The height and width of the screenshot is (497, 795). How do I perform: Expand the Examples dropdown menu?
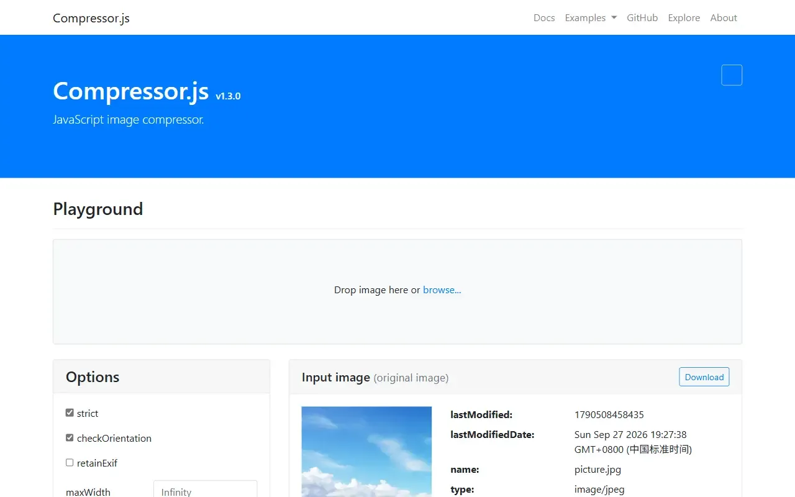click(591, 18)
